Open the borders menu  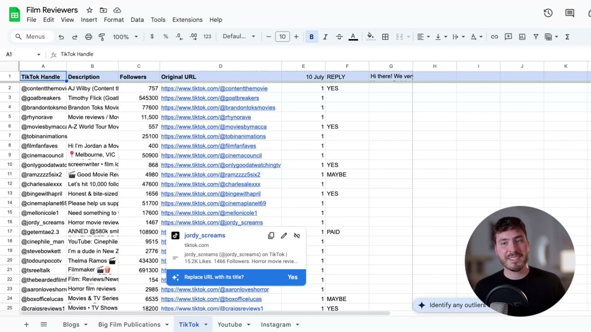385,36
